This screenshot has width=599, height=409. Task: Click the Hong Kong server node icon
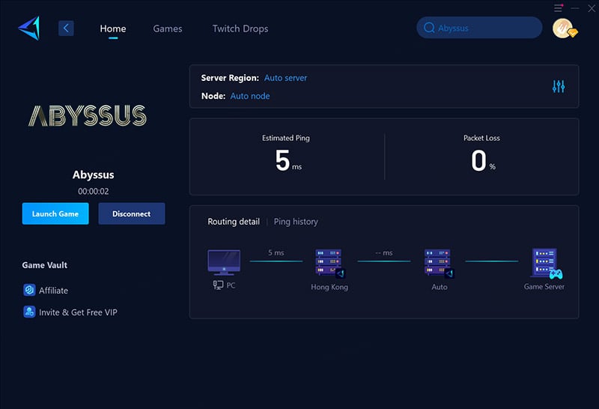point(329,263)
